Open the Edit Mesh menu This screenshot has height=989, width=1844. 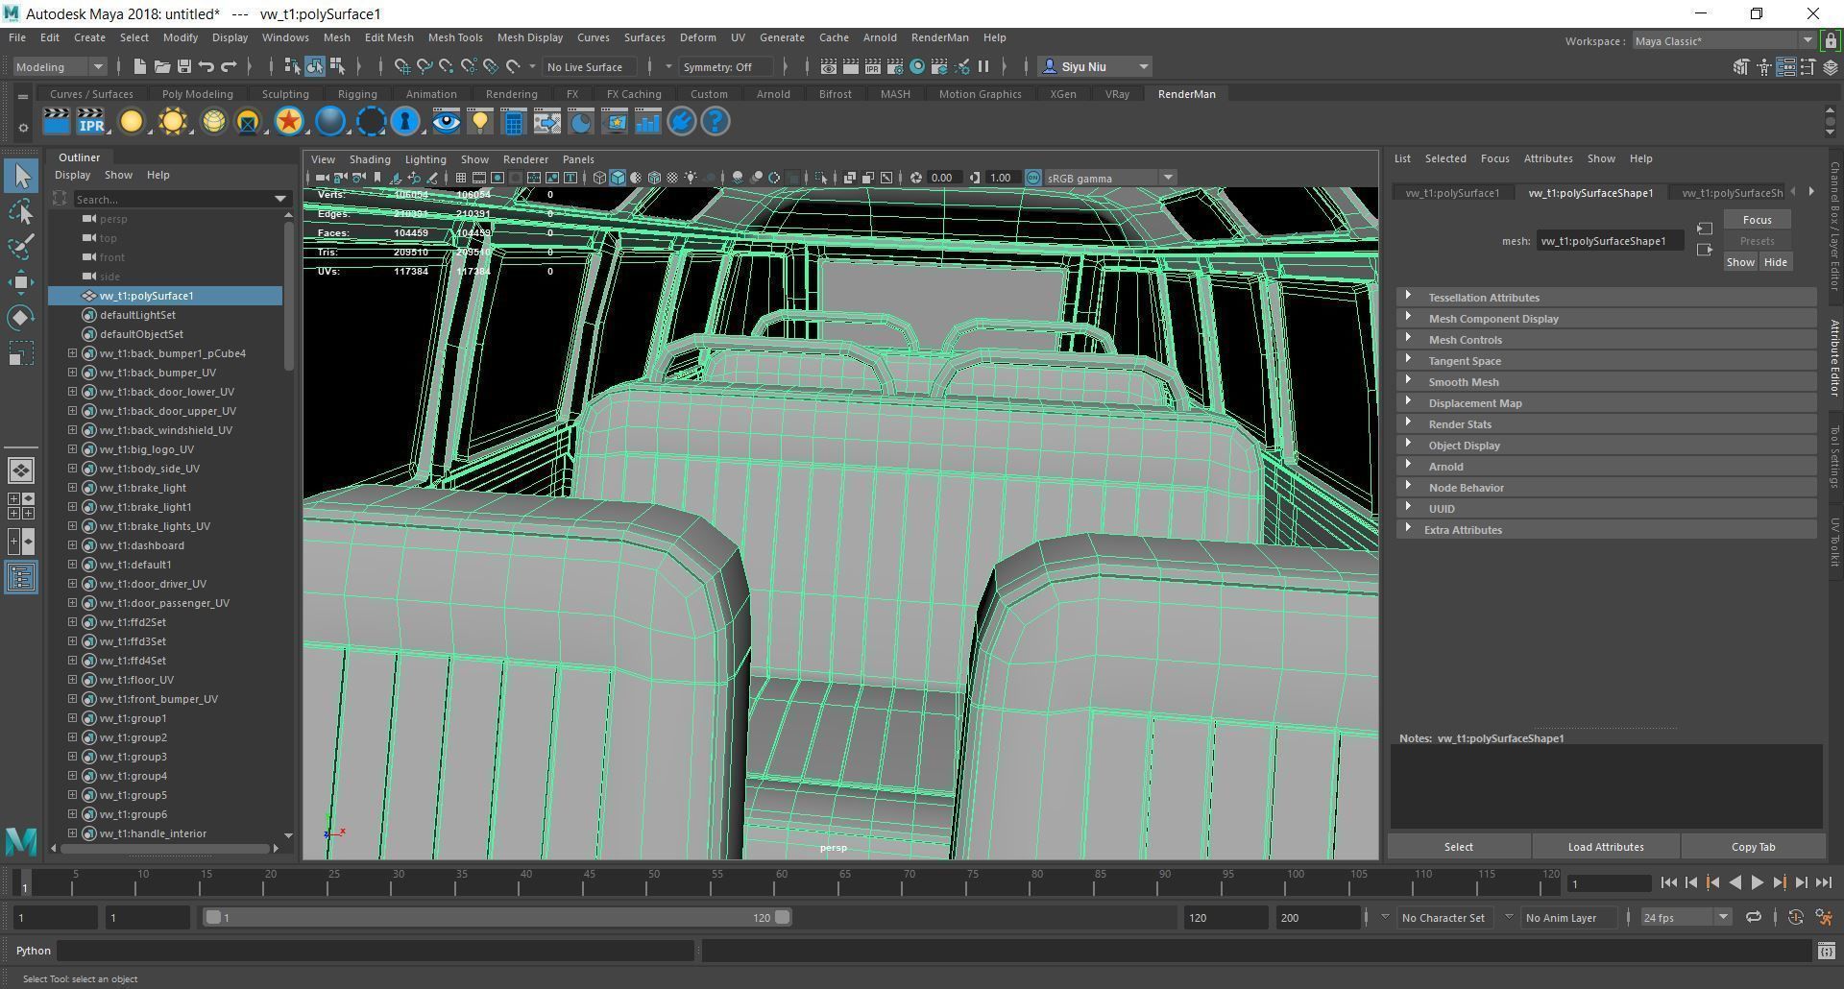pos(389,37)
